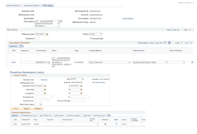Click Find link in Secondary Schedules

tap(151, 43)
